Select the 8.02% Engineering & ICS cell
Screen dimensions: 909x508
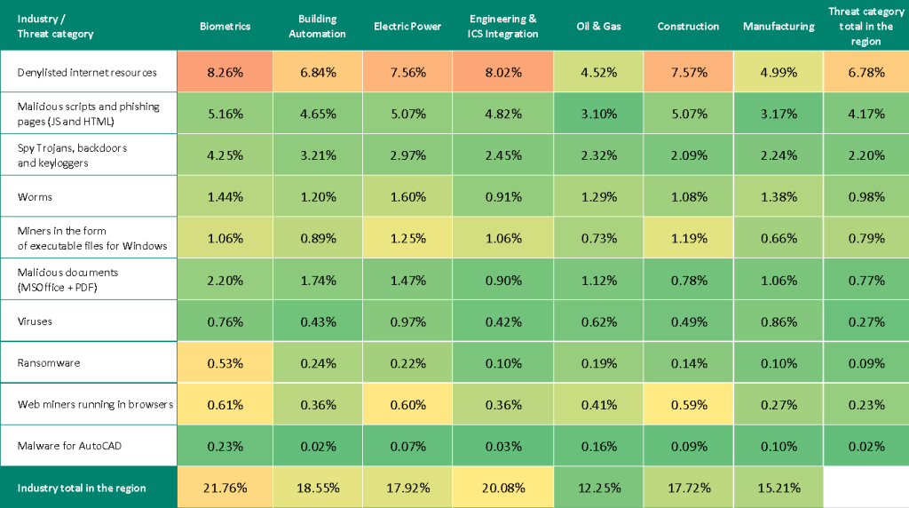502,73
